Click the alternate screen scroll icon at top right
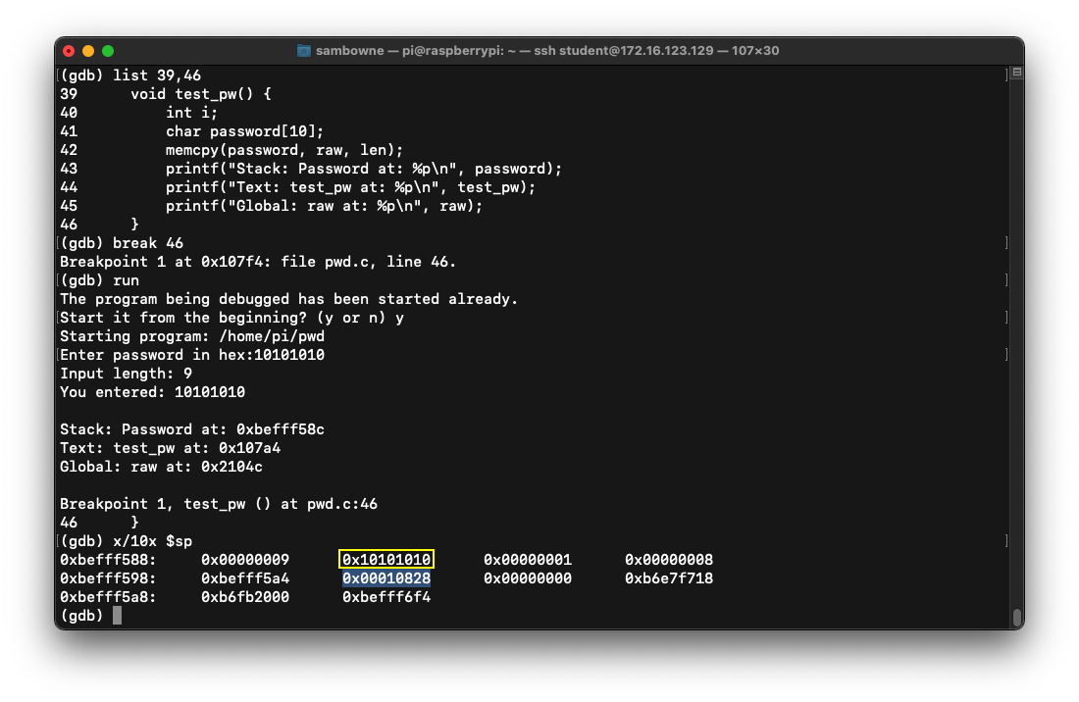The image size is (1079, 702). point(1017,73)
